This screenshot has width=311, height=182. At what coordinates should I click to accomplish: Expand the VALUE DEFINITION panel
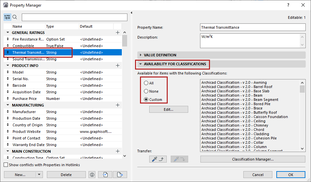pos(141,55)
